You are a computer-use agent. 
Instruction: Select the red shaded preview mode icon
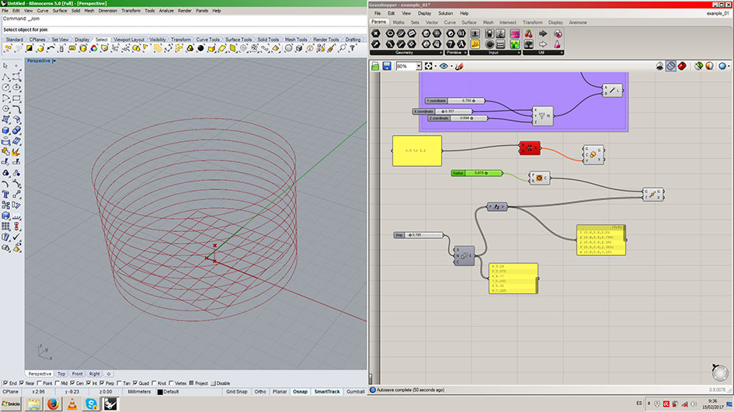(x=681, y=67)
